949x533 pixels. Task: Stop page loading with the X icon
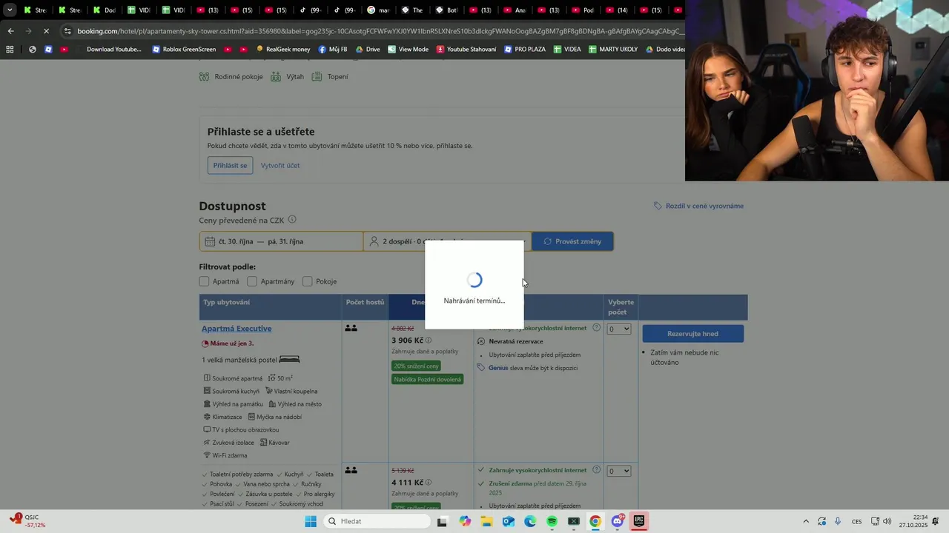click(x=46, y=31)
